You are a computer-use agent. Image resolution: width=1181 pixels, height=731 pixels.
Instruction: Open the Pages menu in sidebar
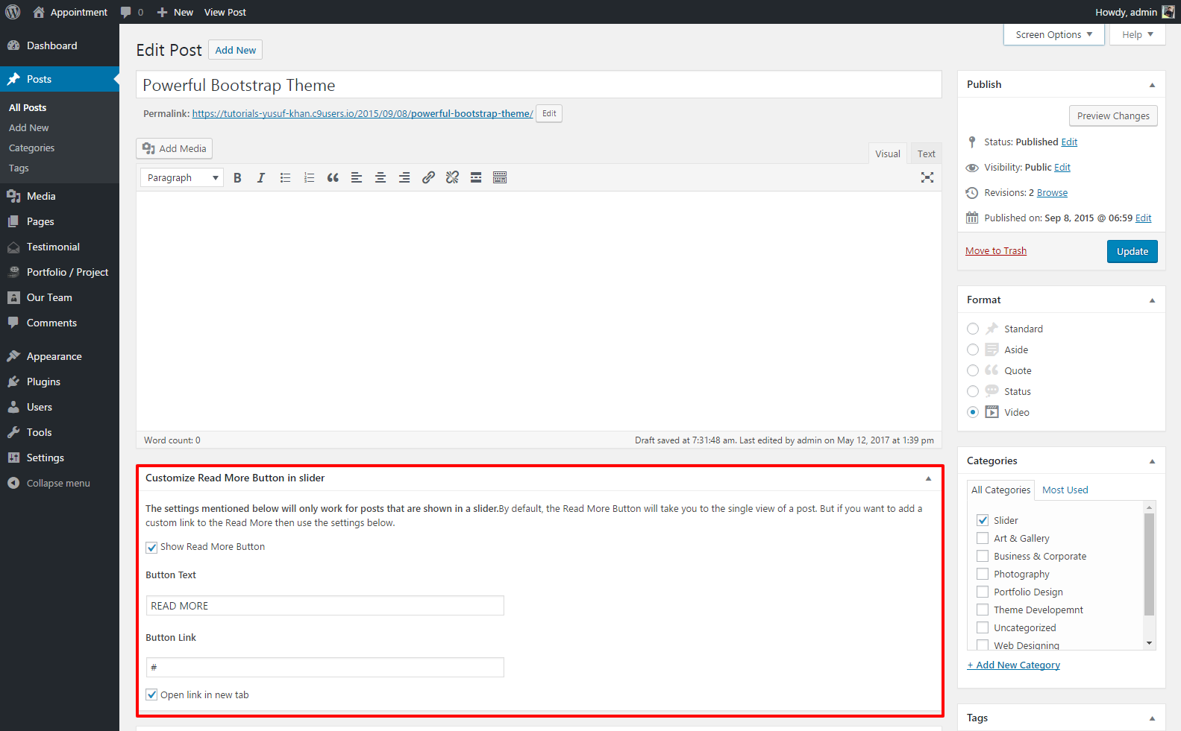coord(60,221)
